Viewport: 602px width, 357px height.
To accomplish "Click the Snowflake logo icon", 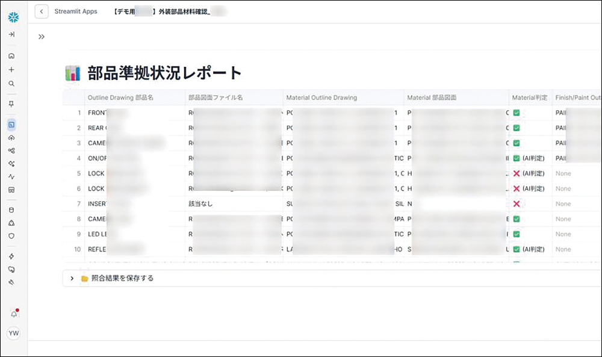I will (12, 17).
